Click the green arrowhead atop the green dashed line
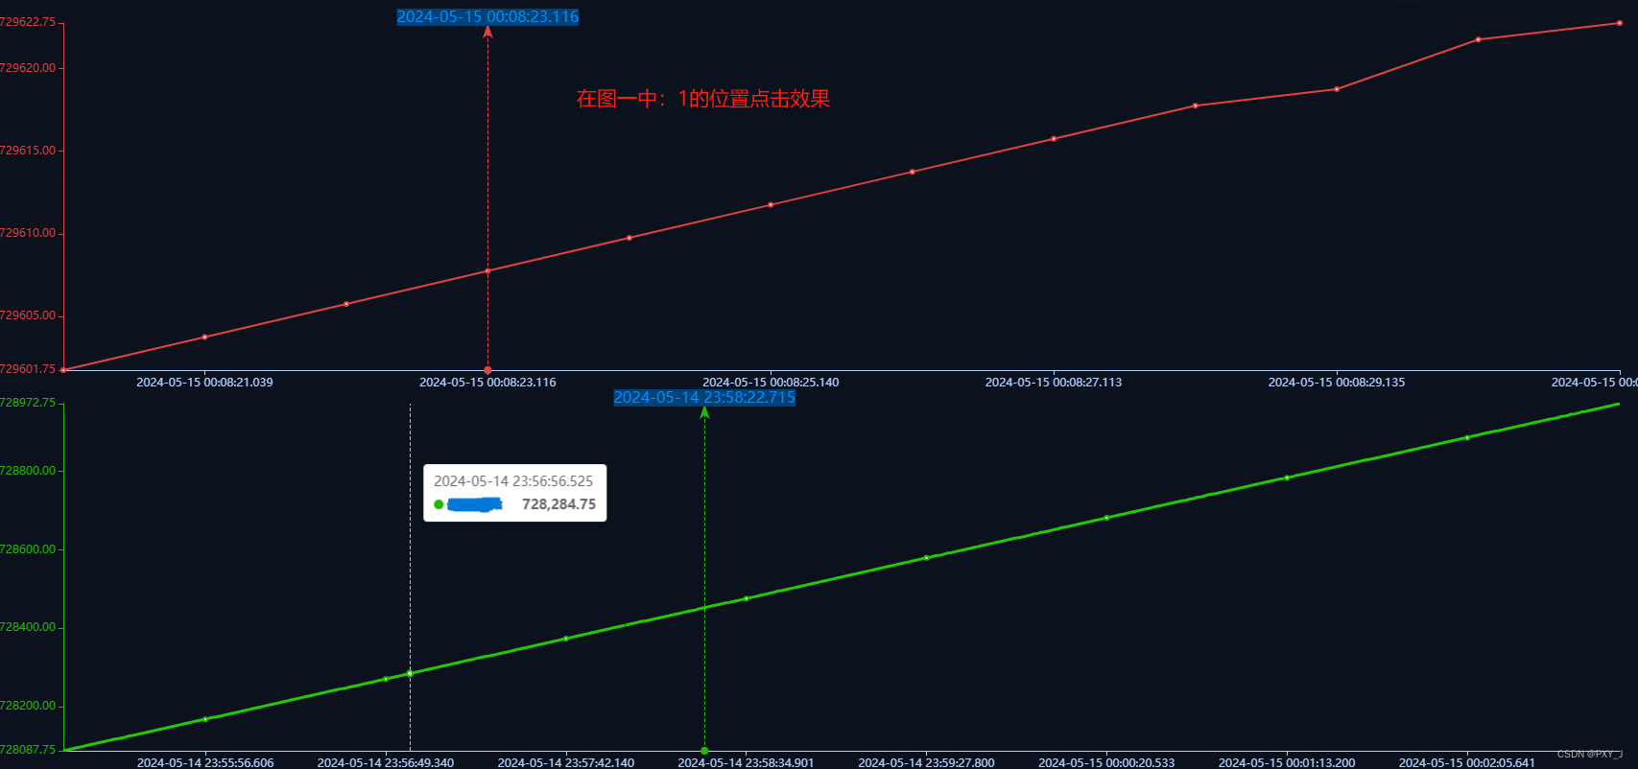Image resolution: width=1638 pixels, height=769 pixels. pos(704,412)
